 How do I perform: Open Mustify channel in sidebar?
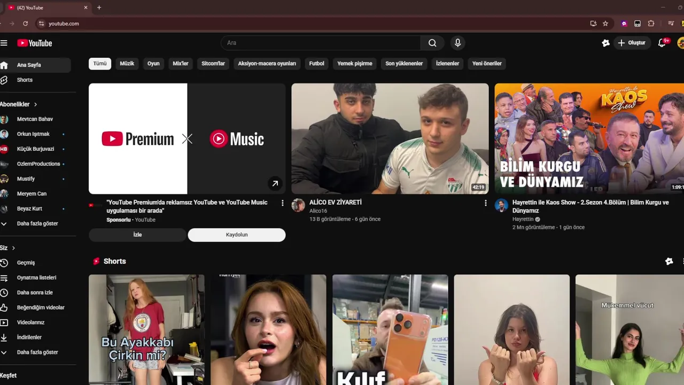(x=26, y=179)
